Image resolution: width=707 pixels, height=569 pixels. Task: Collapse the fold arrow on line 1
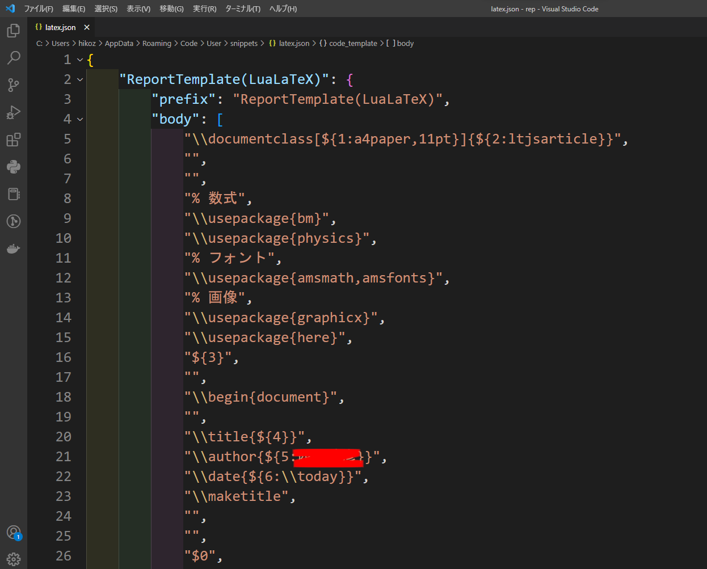tap(80, 60)
